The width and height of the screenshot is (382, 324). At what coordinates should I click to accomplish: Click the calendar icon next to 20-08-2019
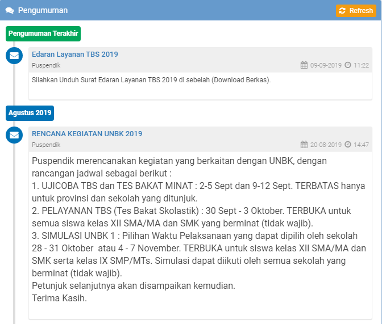point(304,145)
